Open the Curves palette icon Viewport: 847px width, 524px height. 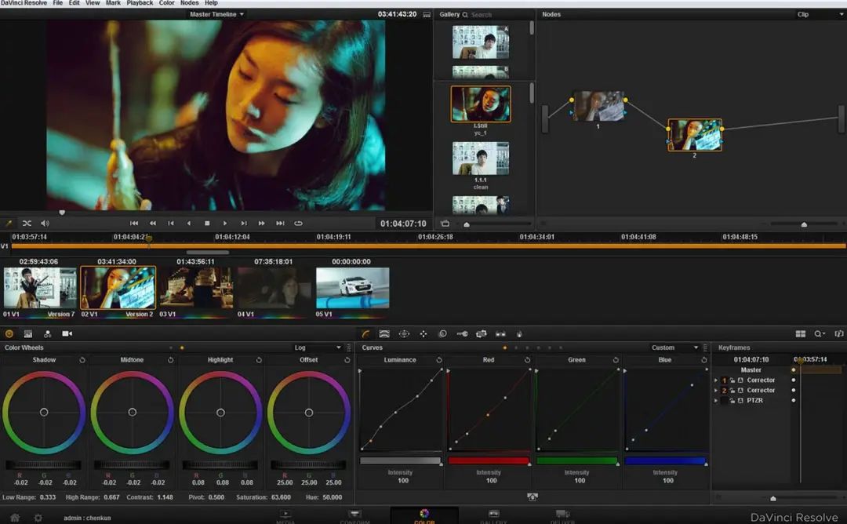pyautogui.click(x=365, y=333)
